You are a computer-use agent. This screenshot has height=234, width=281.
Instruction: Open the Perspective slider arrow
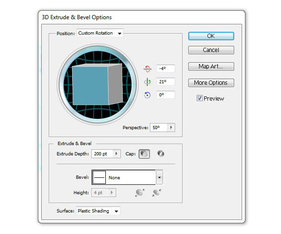click(x=171, y=128)
